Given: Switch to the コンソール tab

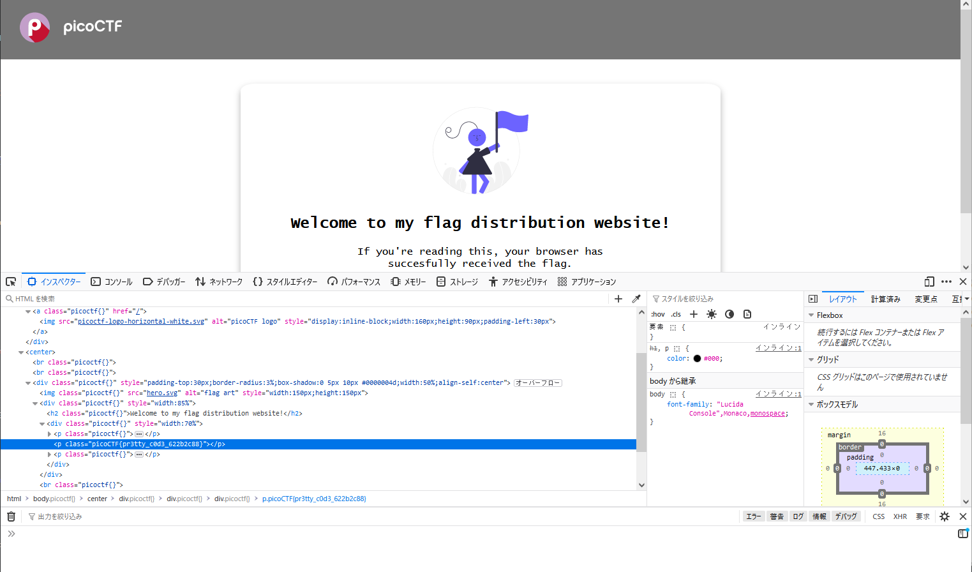Looking at the screenshot, I should [x=112, y=282].
